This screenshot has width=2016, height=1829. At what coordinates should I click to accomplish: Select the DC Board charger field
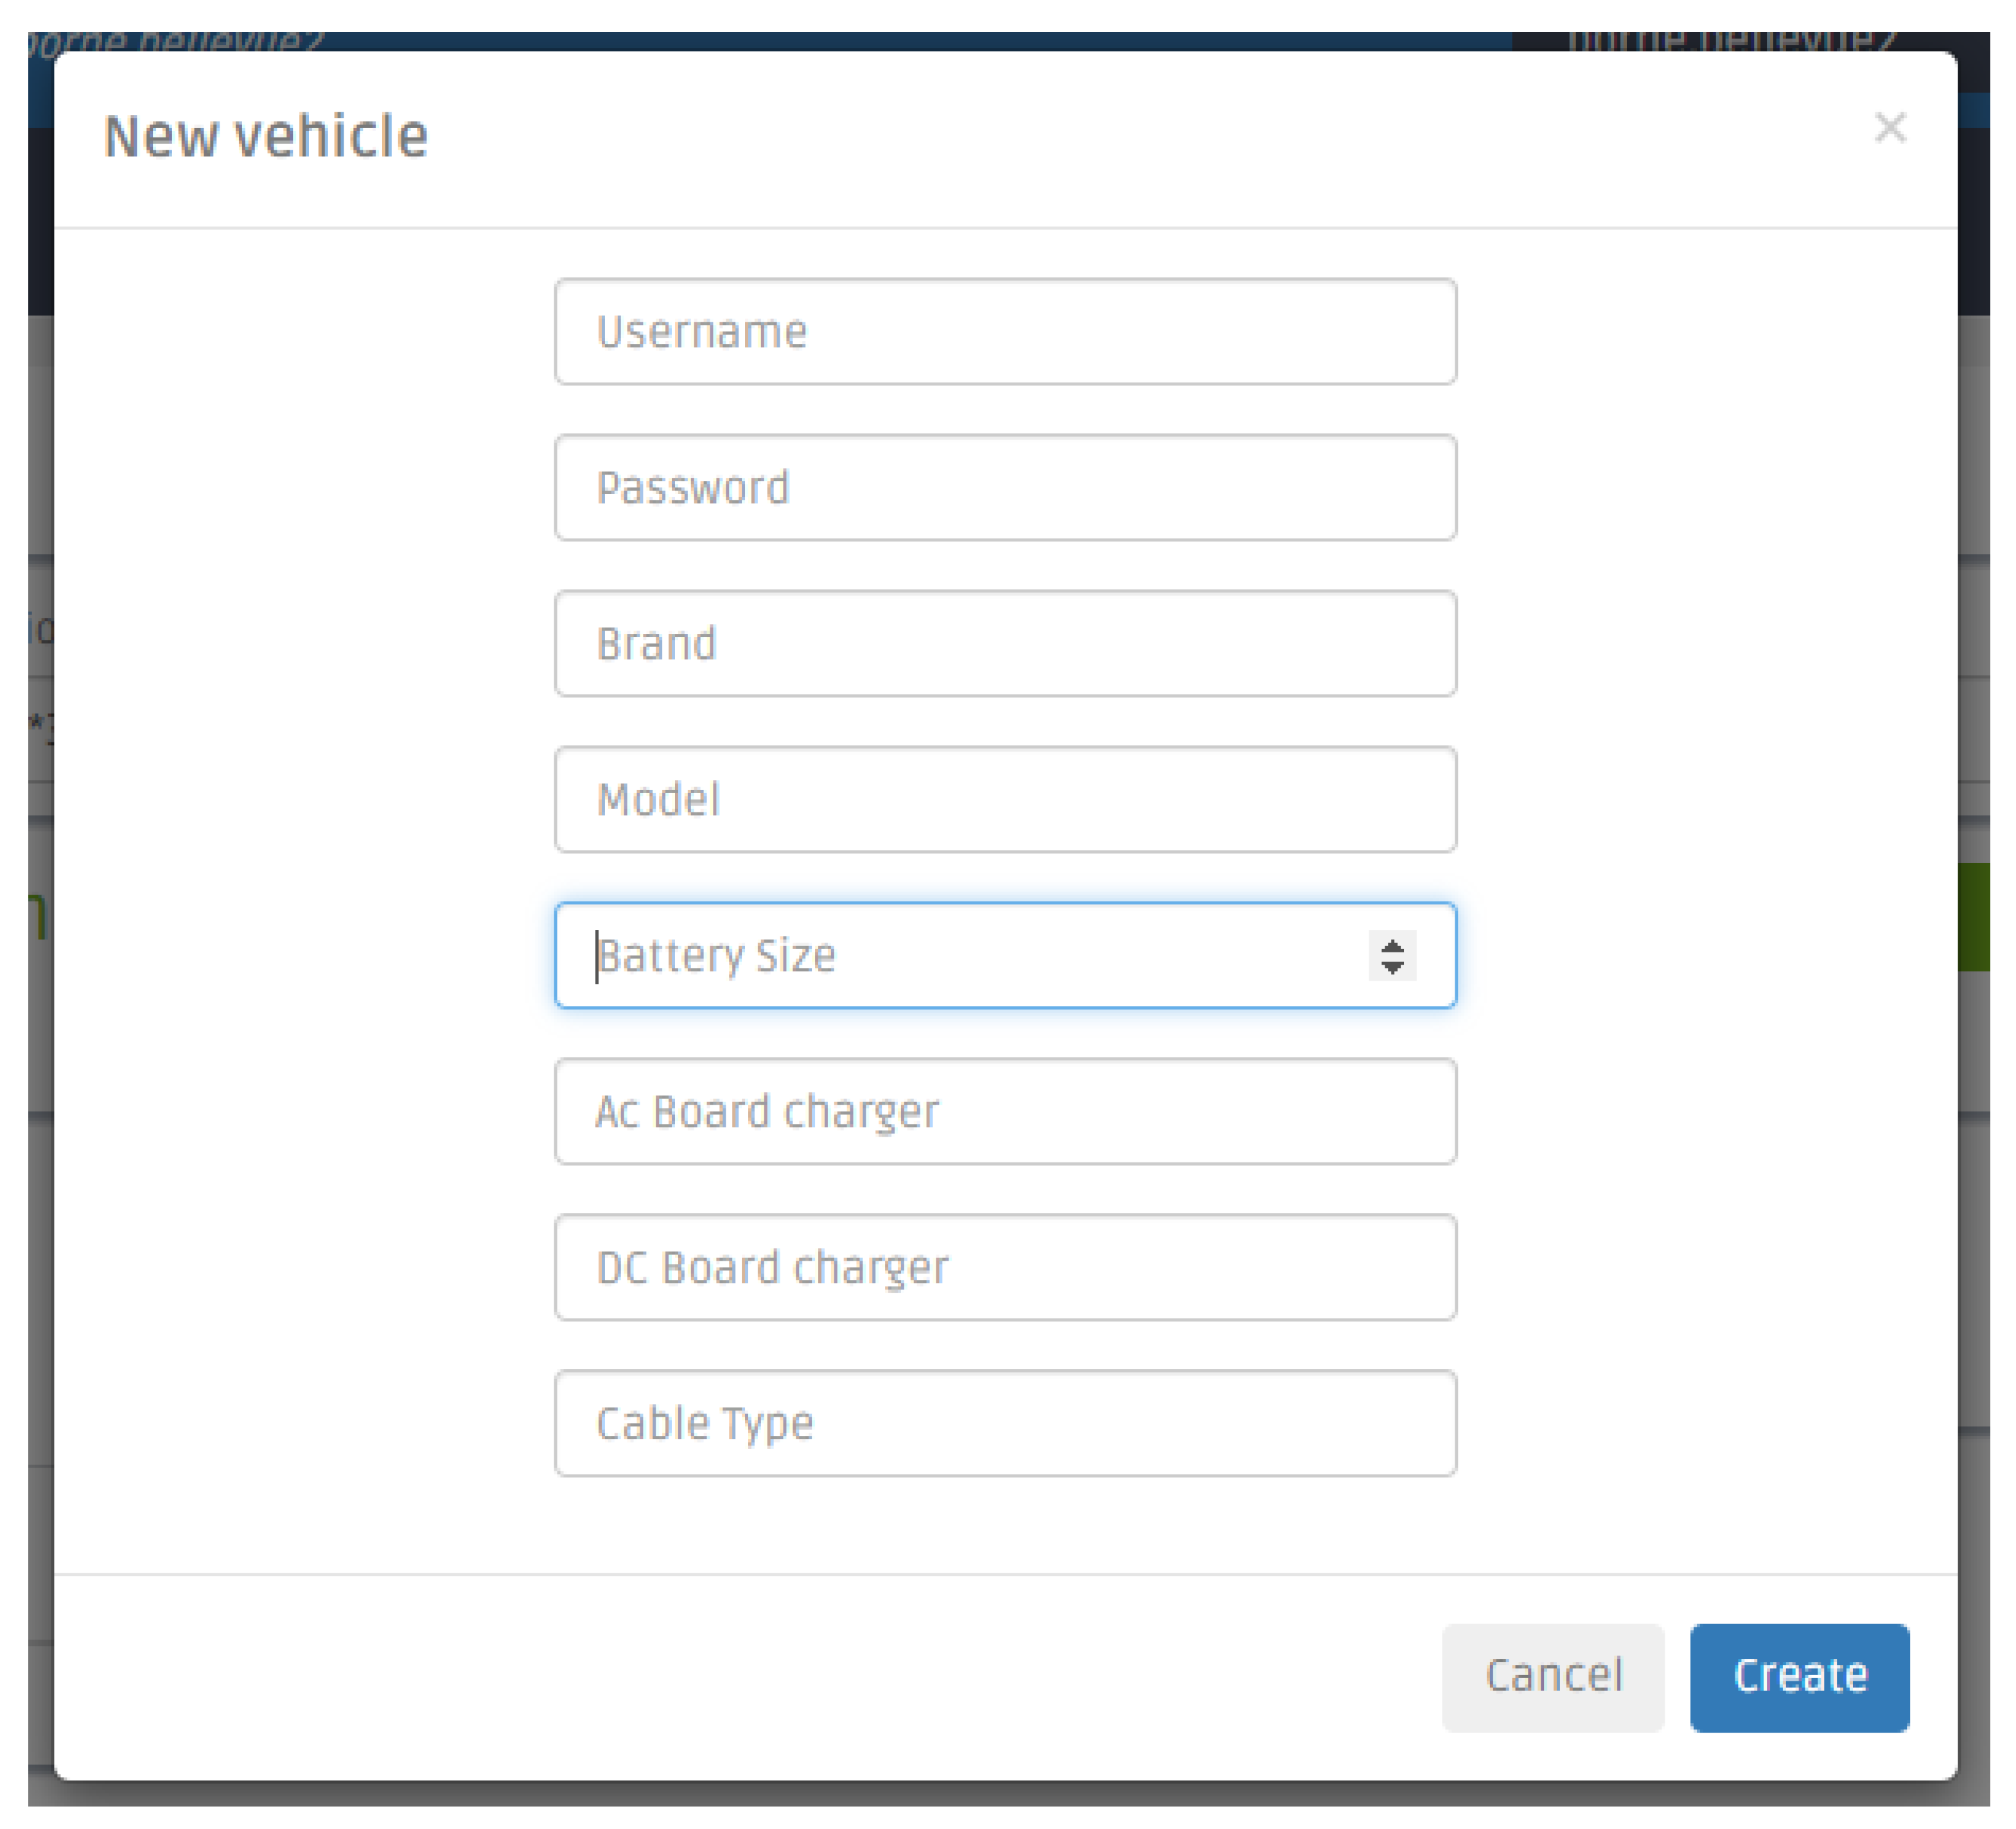(1005, 1268)
